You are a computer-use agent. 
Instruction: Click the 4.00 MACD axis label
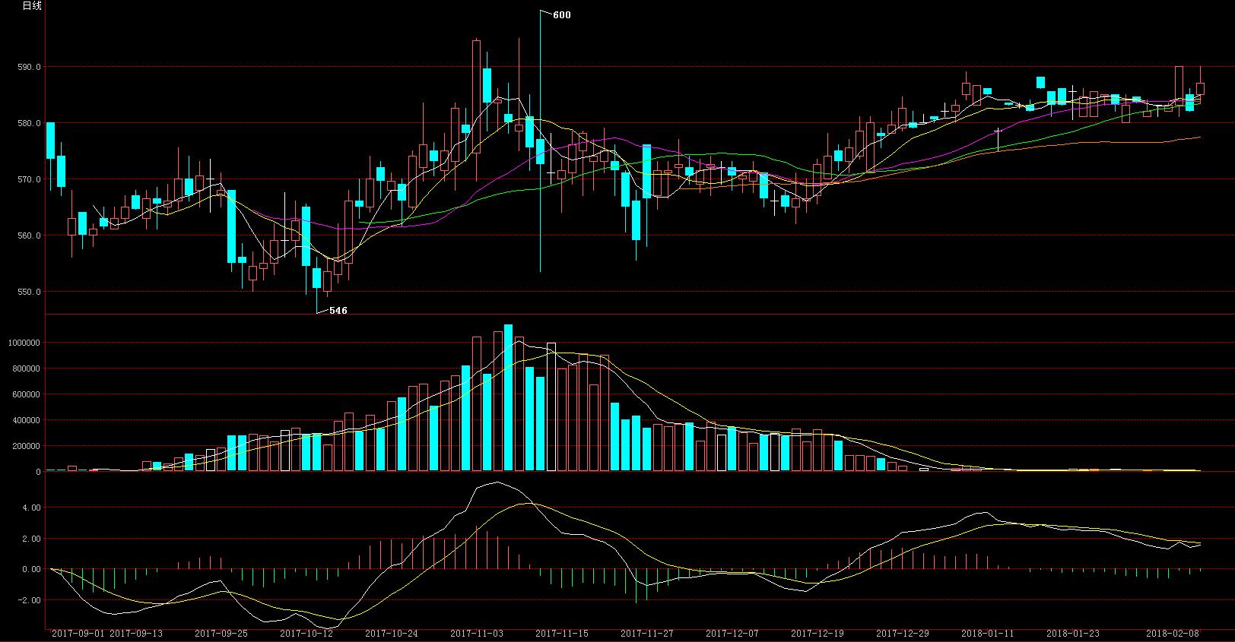click(32, 508)
